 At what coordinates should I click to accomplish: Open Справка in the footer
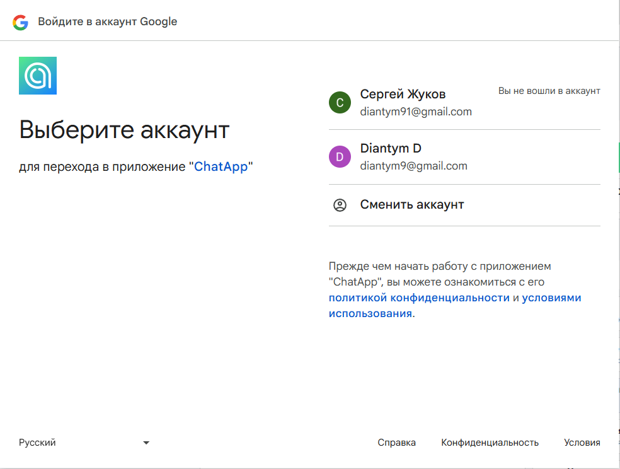point(396,443)
